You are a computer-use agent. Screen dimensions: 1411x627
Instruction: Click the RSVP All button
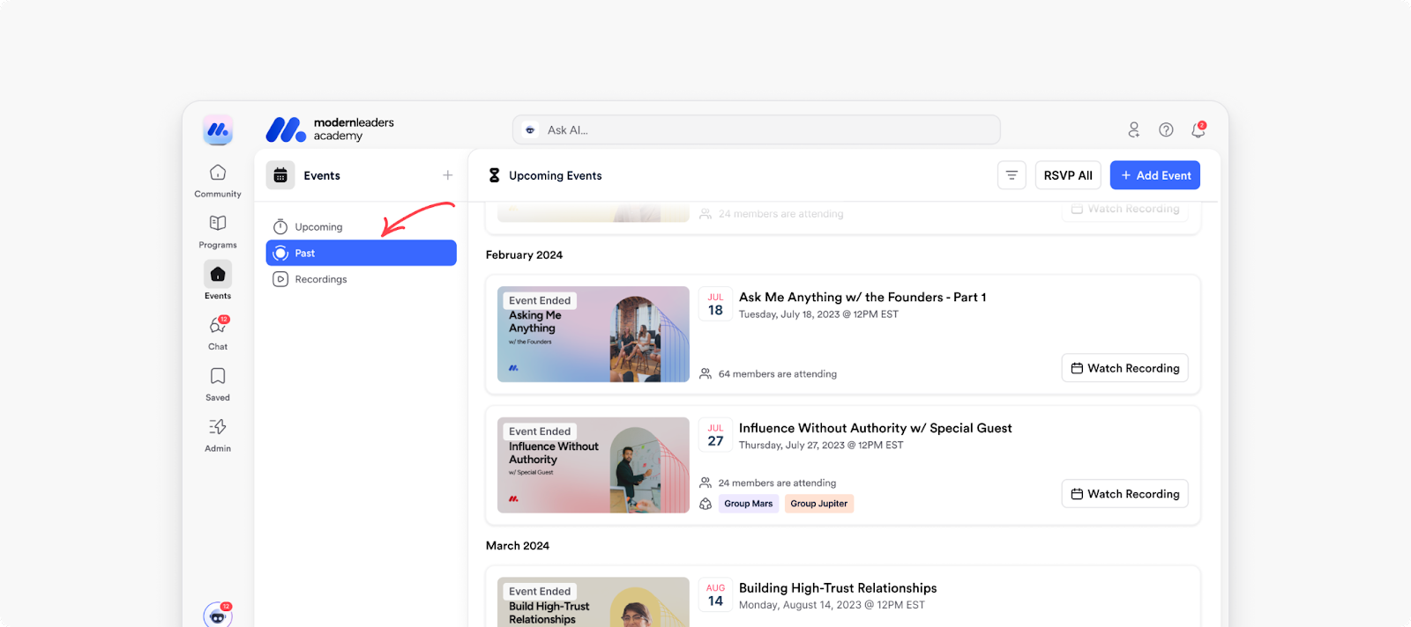1068,175
